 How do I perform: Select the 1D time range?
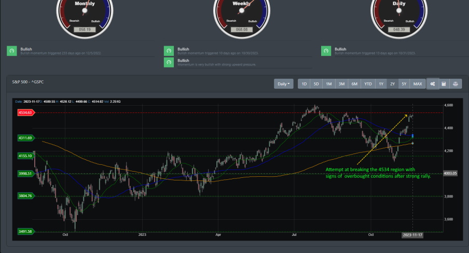coord(304,83)
